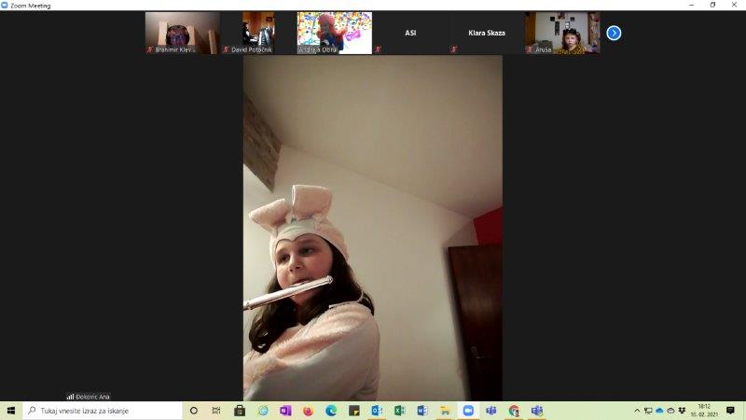Select Branimir Klev's video thumbnail
The image size is (746, 420).
[x=183, y=33]
